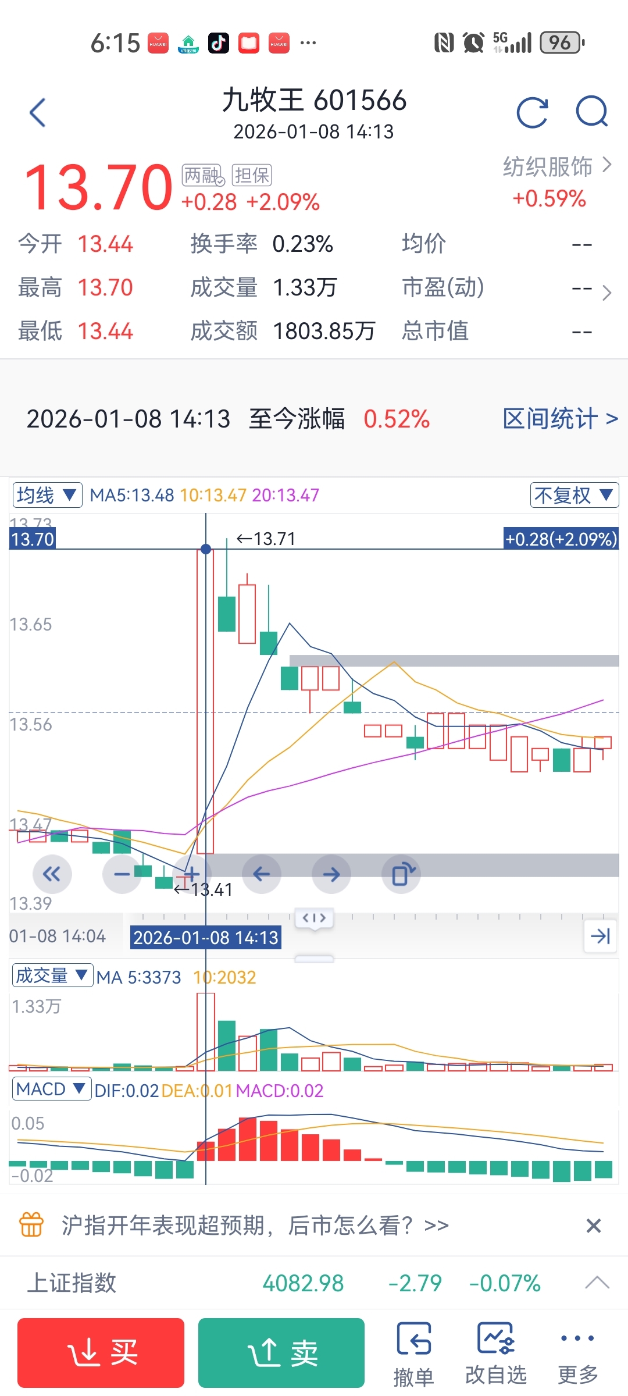The image size is (628, 1396).
Task: Move crosshair left one candle
Action: (262, 874)
